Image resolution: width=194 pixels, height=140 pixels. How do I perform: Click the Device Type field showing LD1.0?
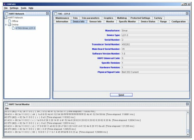[x=155, y=35]
